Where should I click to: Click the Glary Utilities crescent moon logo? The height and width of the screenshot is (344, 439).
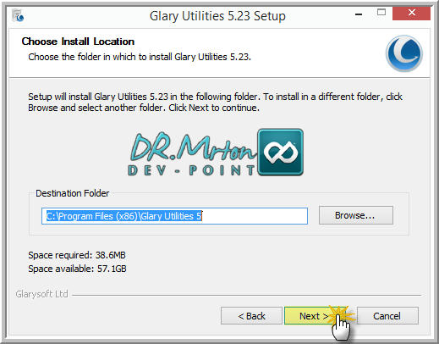coord(404,53)
